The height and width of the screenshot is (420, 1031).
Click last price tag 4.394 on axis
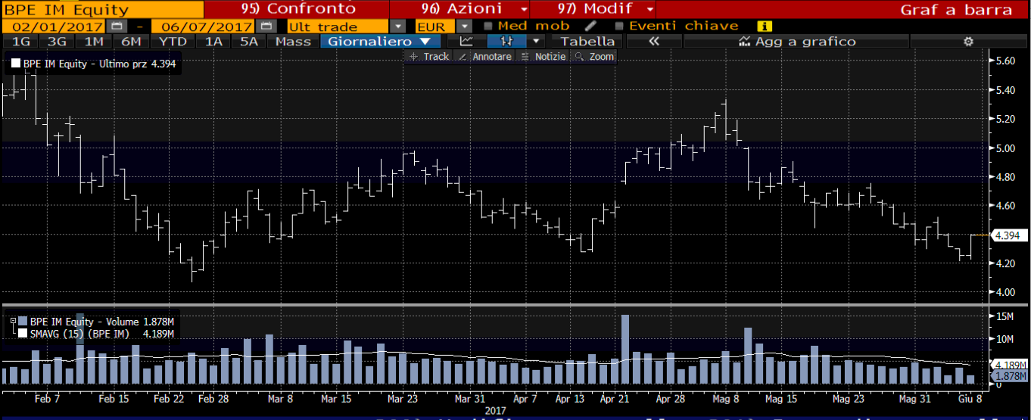click(1011, 236)
